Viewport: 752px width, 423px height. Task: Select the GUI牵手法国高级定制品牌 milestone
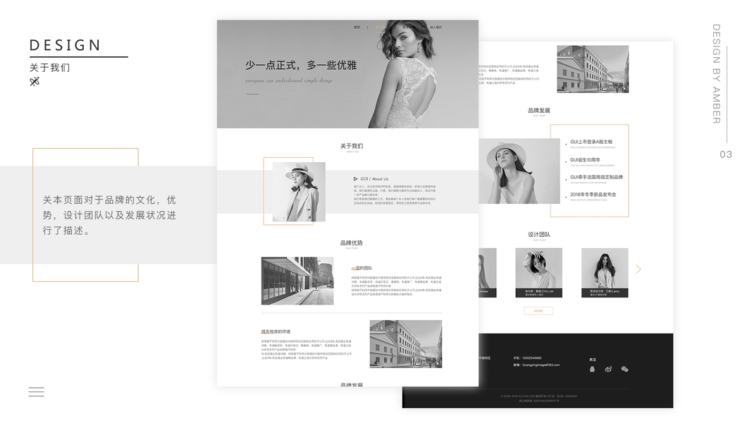pyautogui.click(x=597, y=177)
